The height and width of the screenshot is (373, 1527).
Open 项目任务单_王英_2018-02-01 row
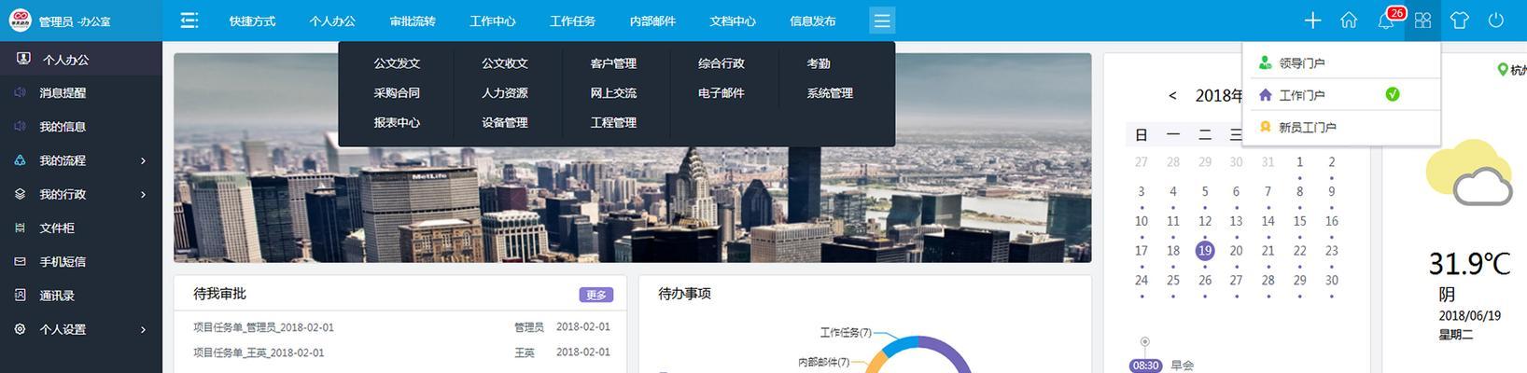pos(401,352)
